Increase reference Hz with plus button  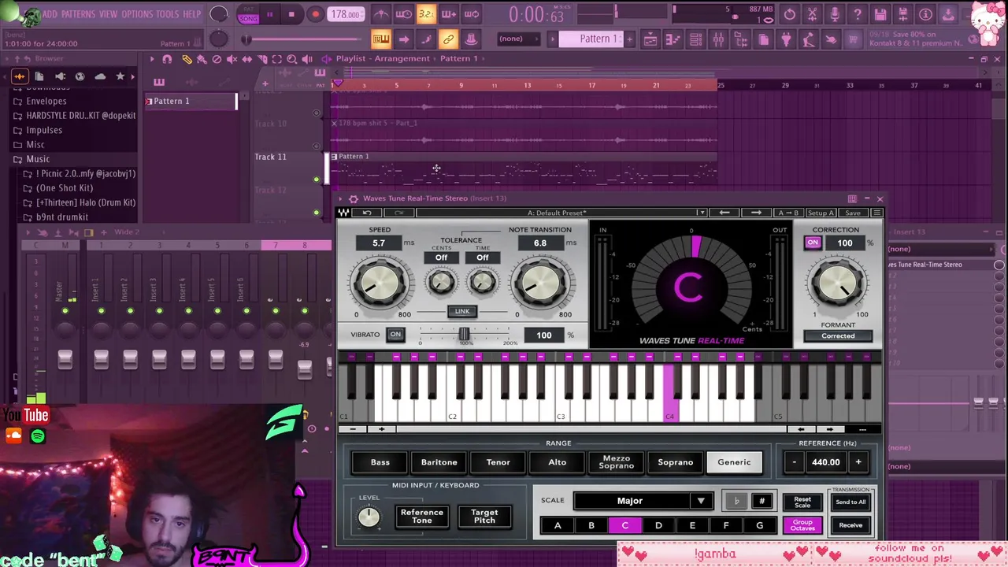(x=858, y=462)
